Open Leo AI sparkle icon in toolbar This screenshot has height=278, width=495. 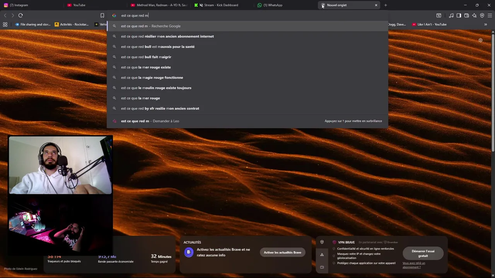click(x=474, y=15)
